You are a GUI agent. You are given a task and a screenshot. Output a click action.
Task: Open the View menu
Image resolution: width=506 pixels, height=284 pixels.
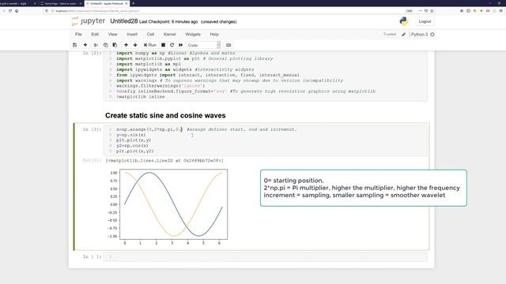[x=112, y=34]
